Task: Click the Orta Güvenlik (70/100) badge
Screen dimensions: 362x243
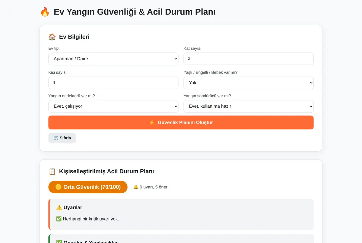Action: pyautogui.click(x=88, y=187)
